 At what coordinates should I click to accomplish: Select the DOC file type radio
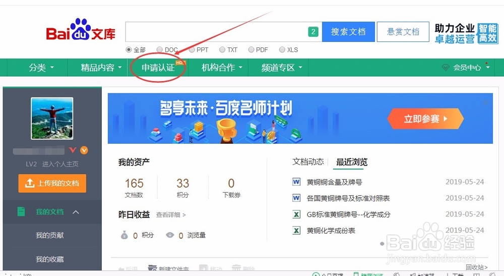tap(159, 49)
